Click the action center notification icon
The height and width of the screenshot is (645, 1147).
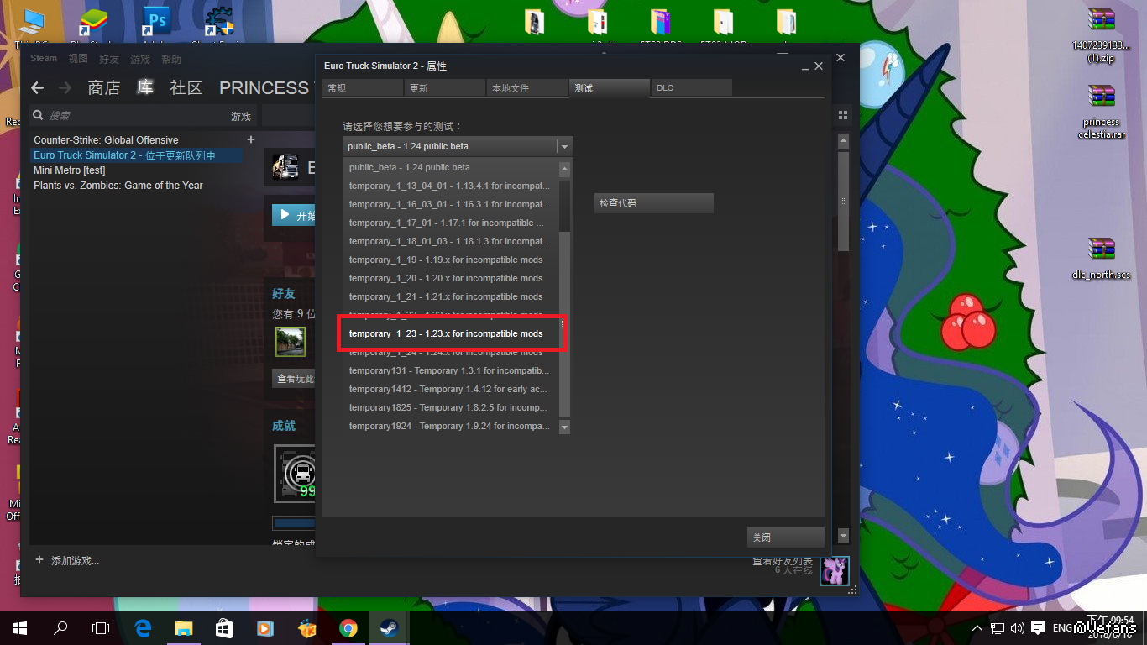click(1038, 627)
